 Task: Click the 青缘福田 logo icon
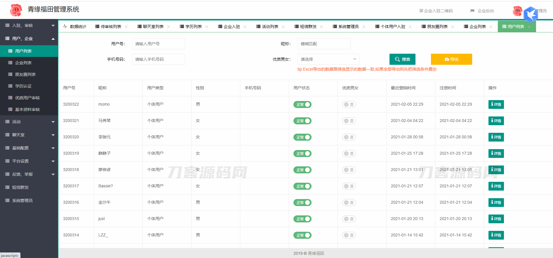click(x=16, y=10)
